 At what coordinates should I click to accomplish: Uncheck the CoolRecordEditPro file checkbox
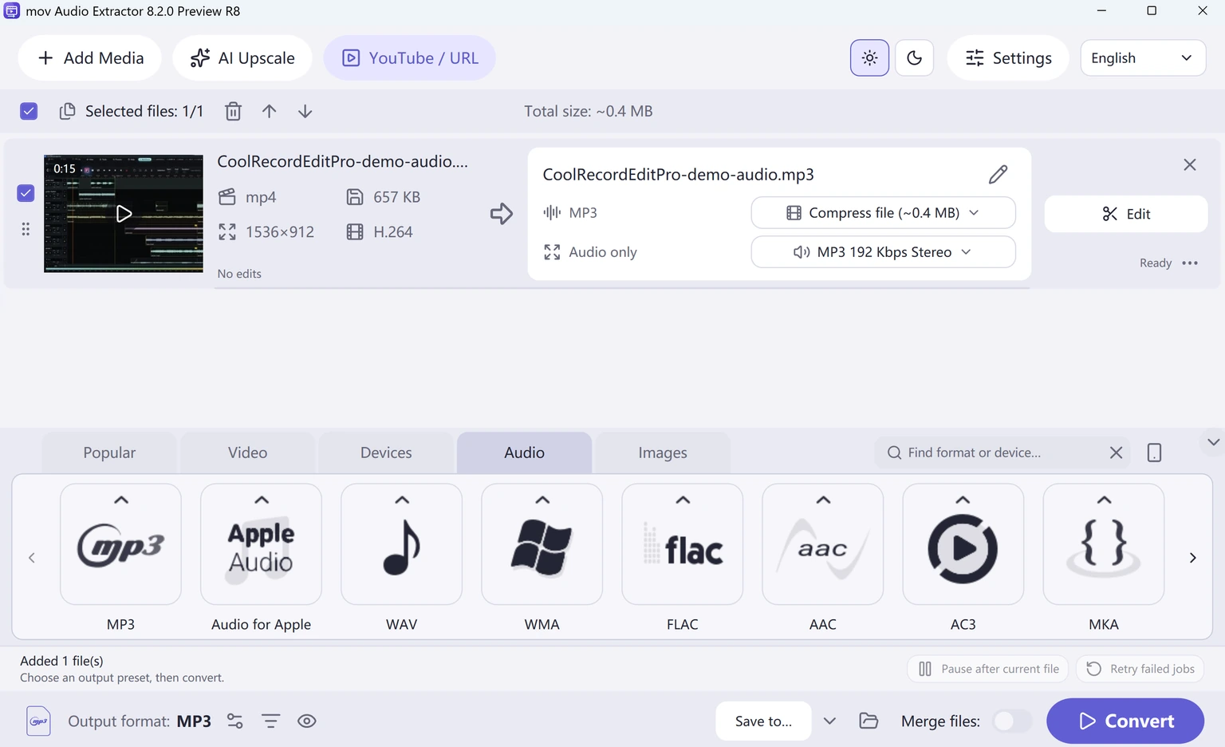pos(26,193)
